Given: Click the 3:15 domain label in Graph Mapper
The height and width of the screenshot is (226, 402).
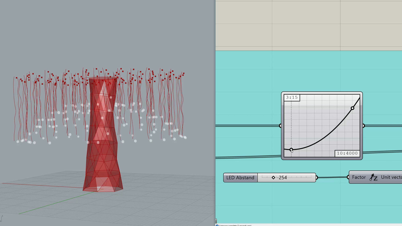Looking at the screenshot, I should pyautogui.click(x=292, y=97).
